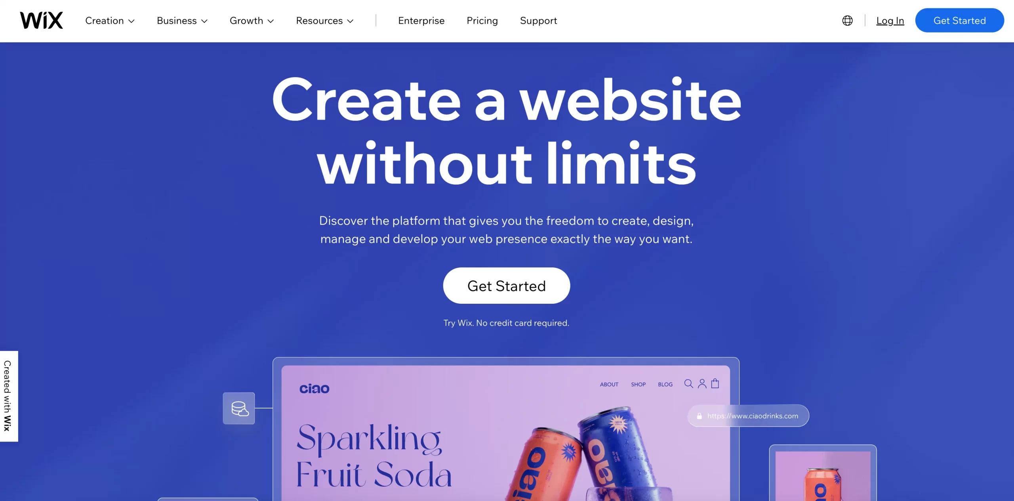Click the user/account icon in Ciao preview
Screen dimensions: 1014x501
701,383
